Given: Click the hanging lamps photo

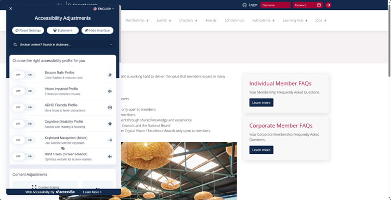Looking at the screenshot, I should pos(179,171).
